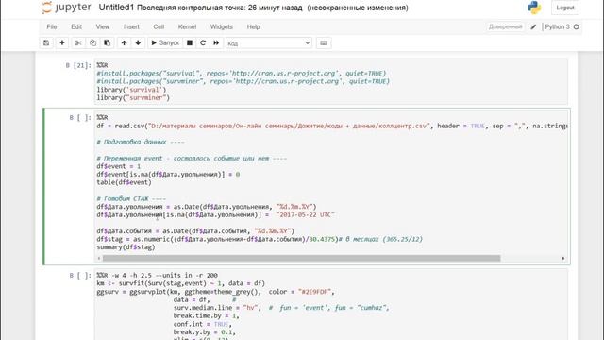Restart the kernel circular arrow icon
Image resolution: width=604 pixels, height=340 pixels.
click(x=203, y=42)
